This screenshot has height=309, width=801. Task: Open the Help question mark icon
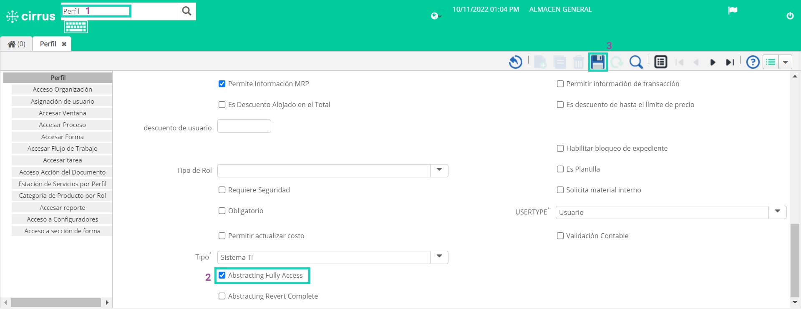753,62
